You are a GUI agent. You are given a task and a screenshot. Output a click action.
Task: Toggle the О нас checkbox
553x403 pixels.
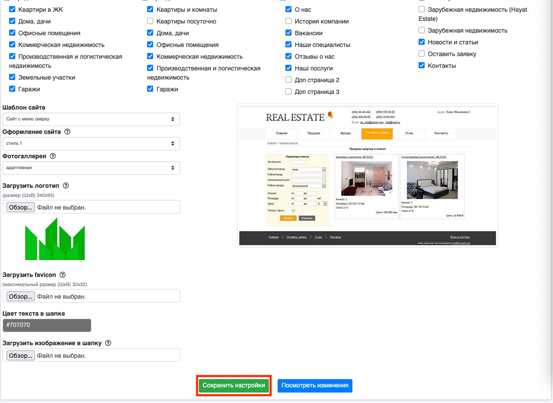point(288,9)
